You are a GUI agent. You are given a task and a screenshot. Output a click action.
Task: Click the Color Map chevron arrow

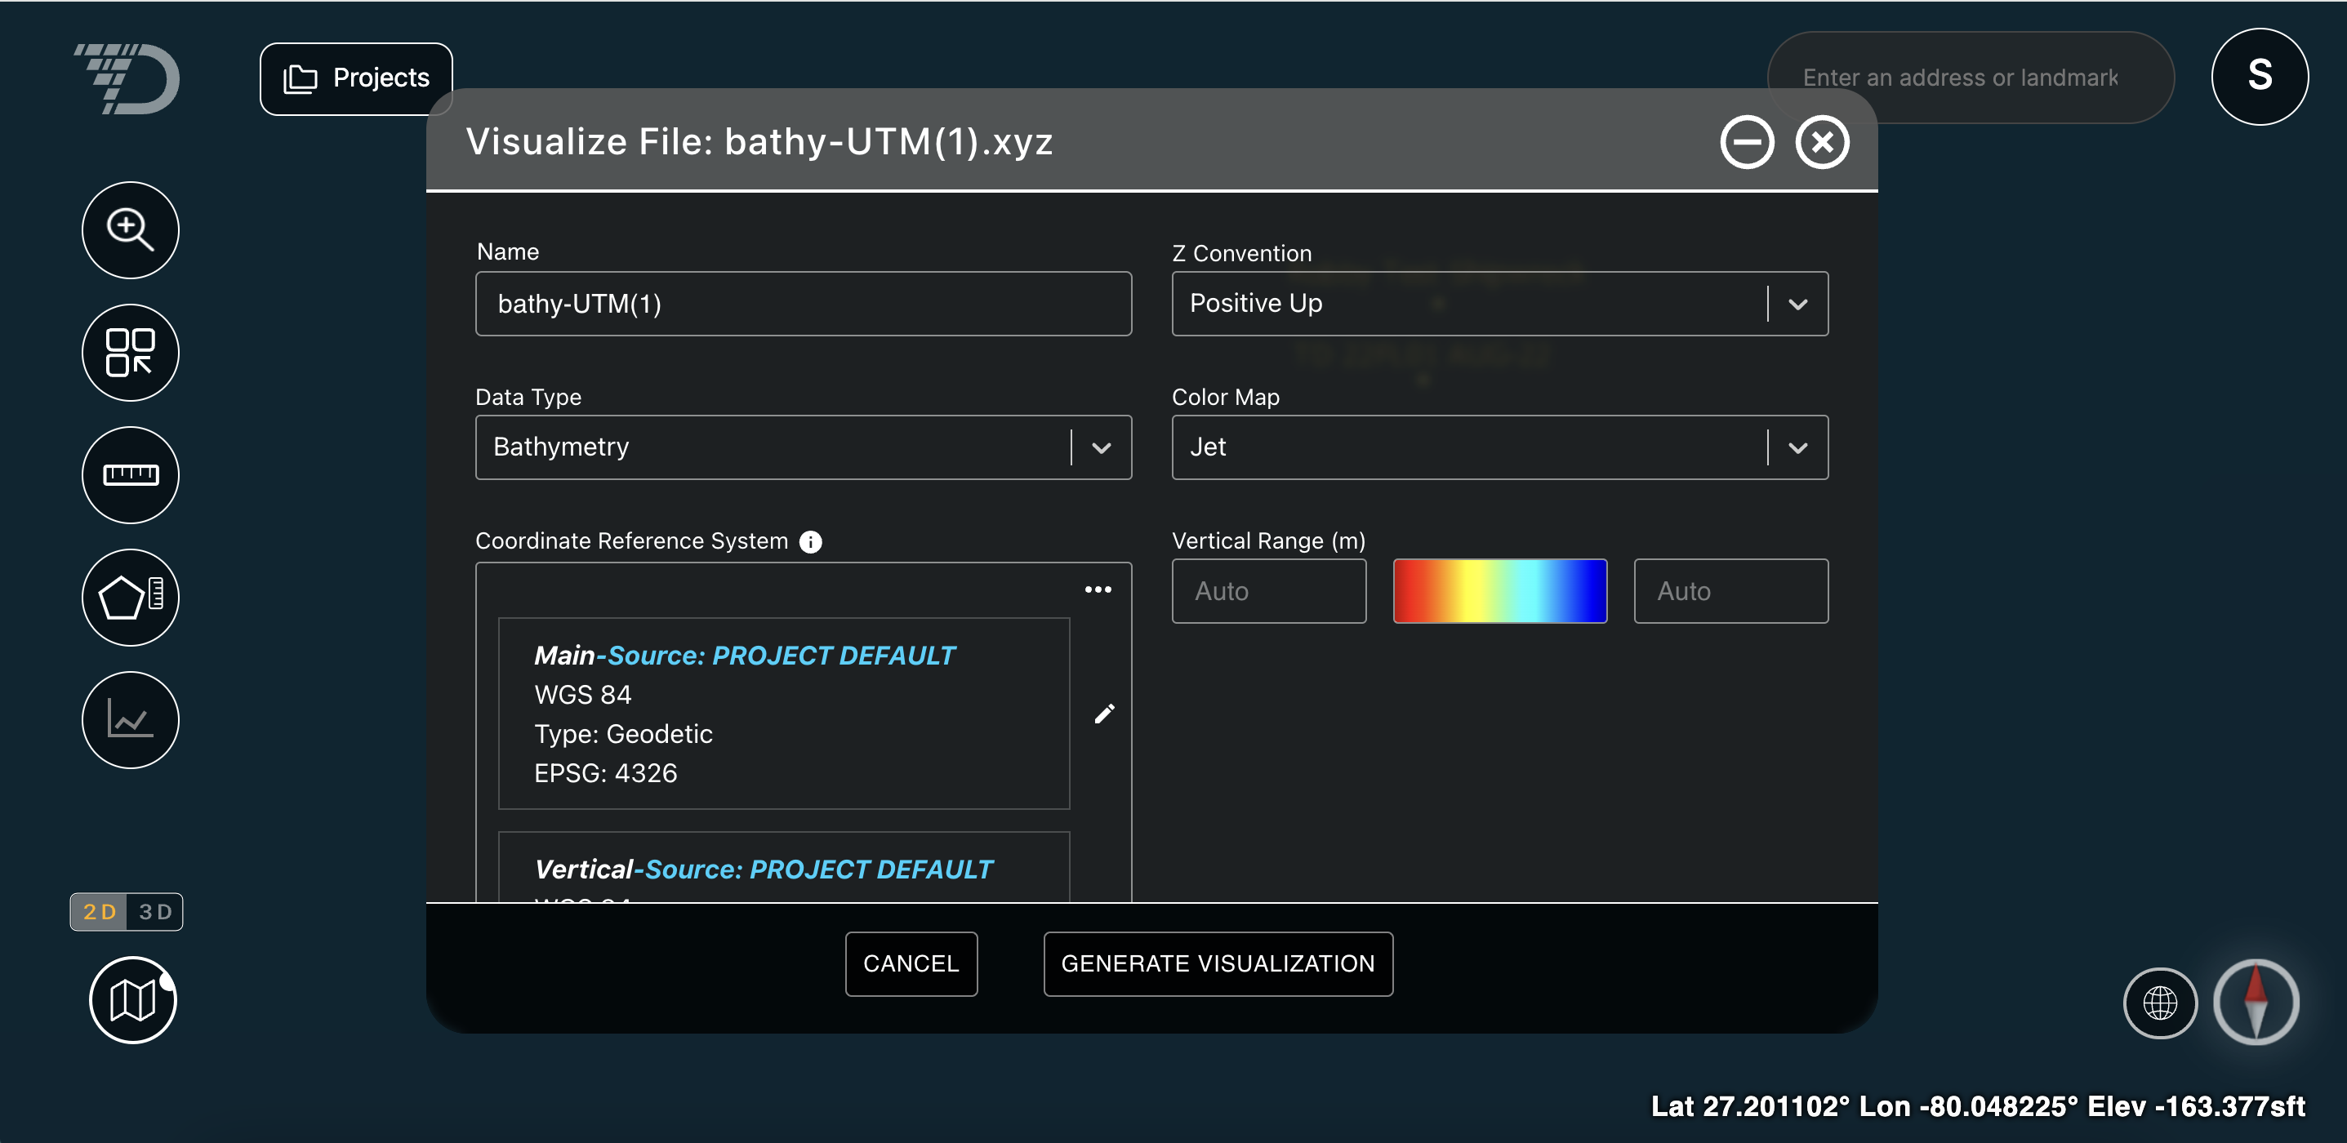pyautogui.click(x=1797, y=448)
